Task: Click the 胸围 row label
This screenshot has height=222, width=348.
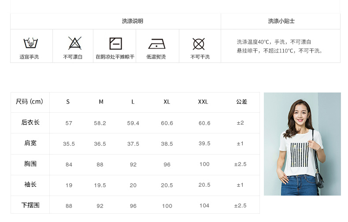Action: point(30,164)
